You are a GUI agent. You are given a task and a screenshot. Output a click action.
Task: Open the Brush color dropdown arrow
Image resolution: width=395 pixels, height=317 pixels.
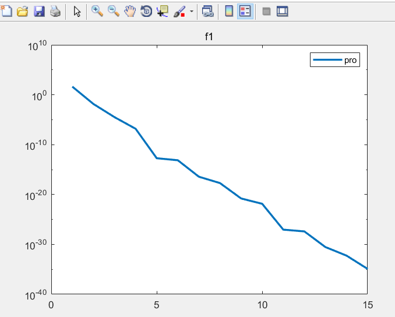click(192, 11)
